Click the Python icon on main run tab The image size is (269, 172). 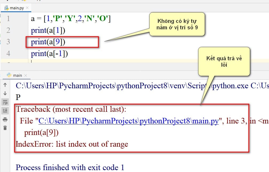click(x=9, y=75)
